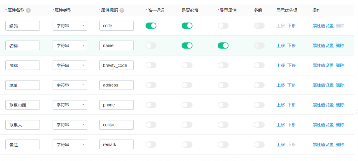Focus the brevity_code identifier field
The image size is (358, 161).
point(117,65)
